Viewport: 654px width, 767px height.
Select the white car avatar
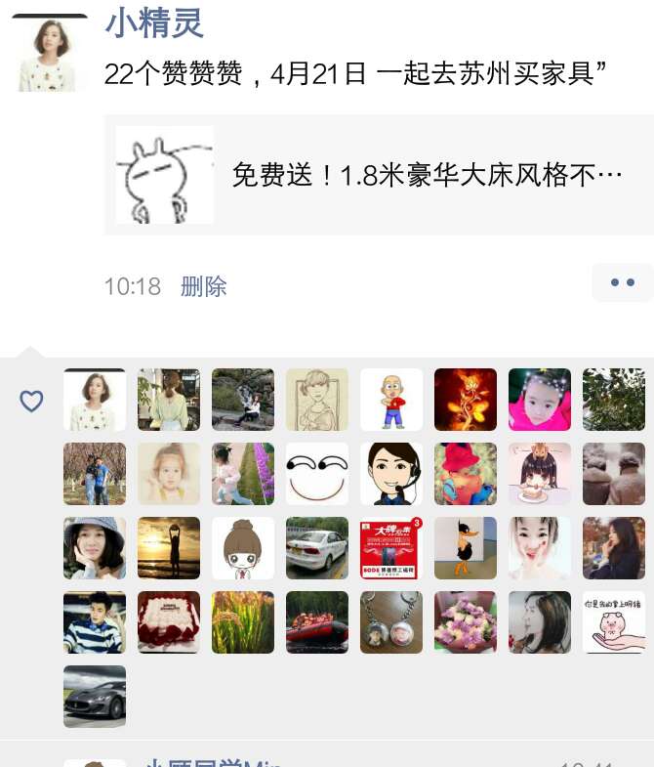tap(317, 548)
